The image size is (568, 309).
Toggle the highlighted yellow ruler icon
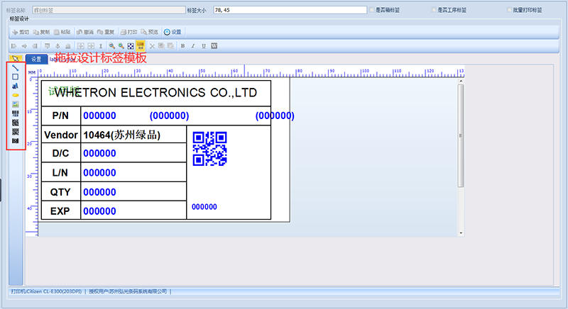(141, 46)
